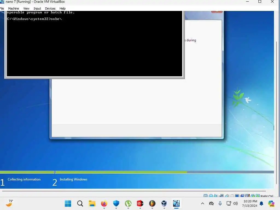Show hidden system tray icons
Screen dimensions: 280x210
(203, 203)
